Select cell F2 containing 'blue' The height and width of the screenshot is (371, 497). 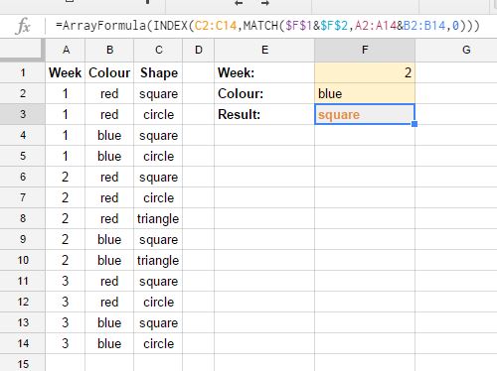[365, 93]
